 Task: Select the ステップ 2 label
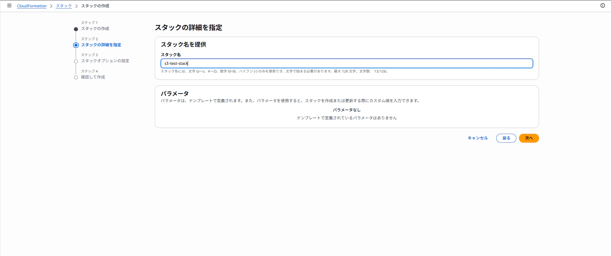[x=89, y=39]
